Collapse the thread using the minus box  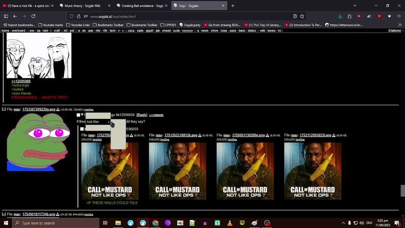(x=4, y=109)
